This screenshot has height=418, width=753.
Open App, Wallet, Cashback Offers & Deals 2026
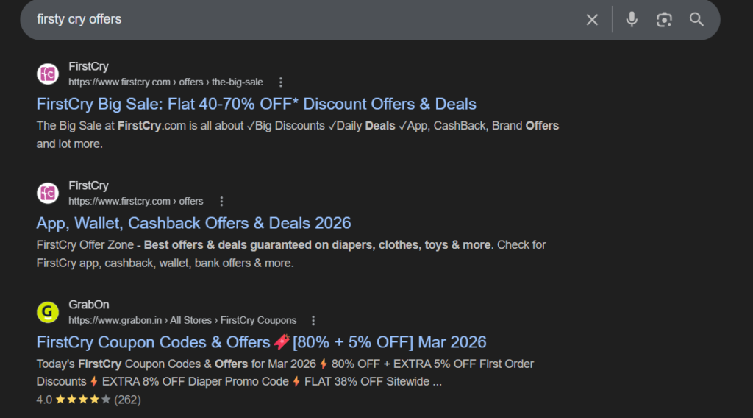(x=193, y=223)
